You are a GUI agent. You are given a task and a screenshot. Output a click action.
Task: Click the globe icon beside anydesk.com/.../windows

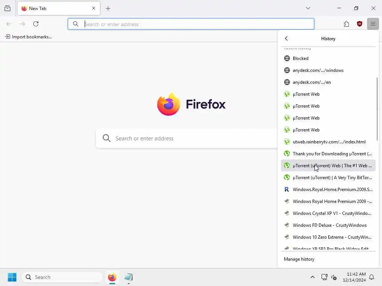click(x=287, y=70)
